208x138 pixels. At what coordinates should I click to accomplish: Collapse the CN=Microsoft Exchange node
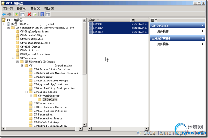click(x=18, y=62)
